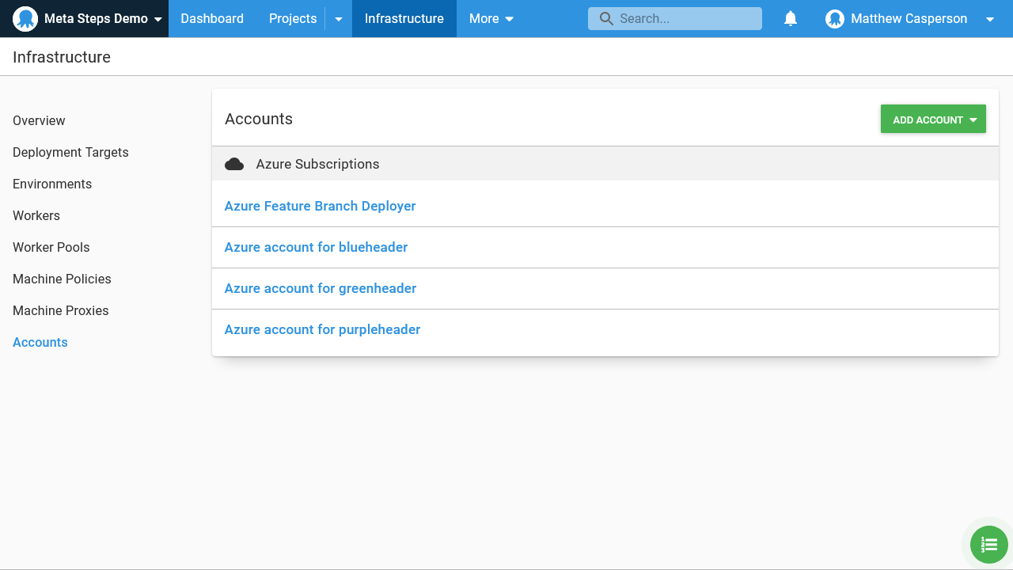Click the green task list floating icon

(988, 545)
